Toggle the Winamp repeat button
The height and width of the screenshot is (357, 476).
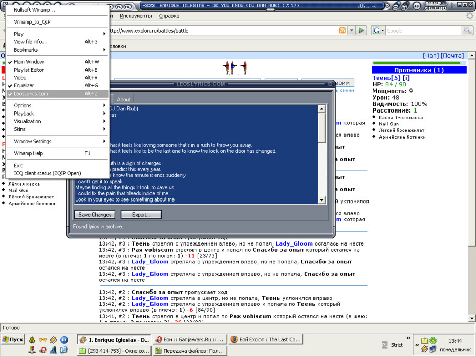(x=395, y=7)
